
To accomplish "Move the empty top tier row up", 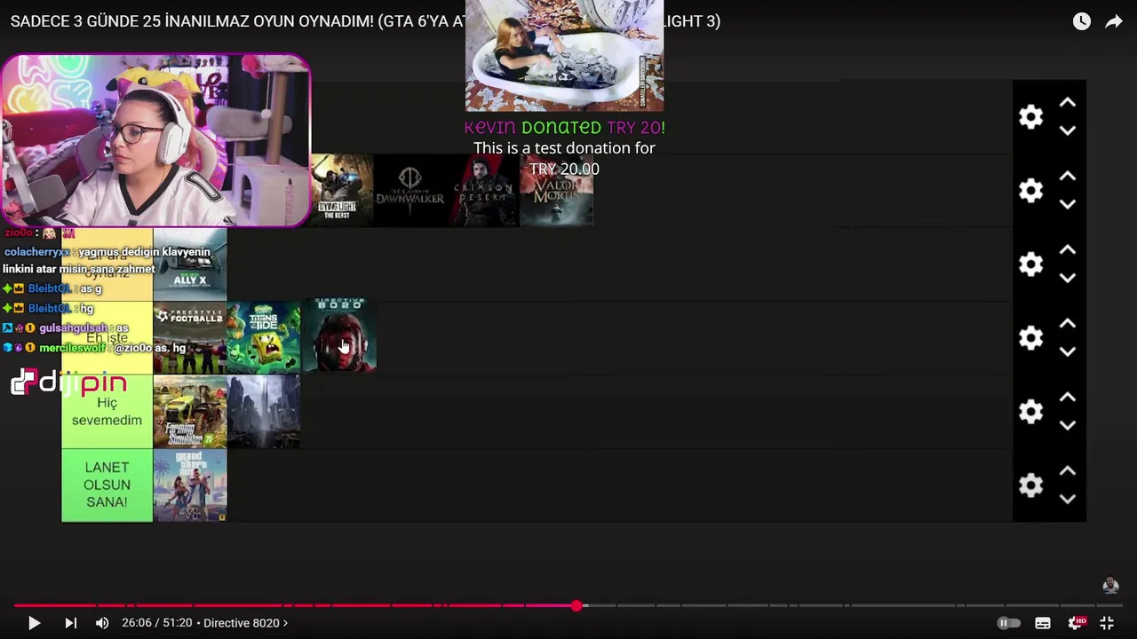I will (1068, 103).
